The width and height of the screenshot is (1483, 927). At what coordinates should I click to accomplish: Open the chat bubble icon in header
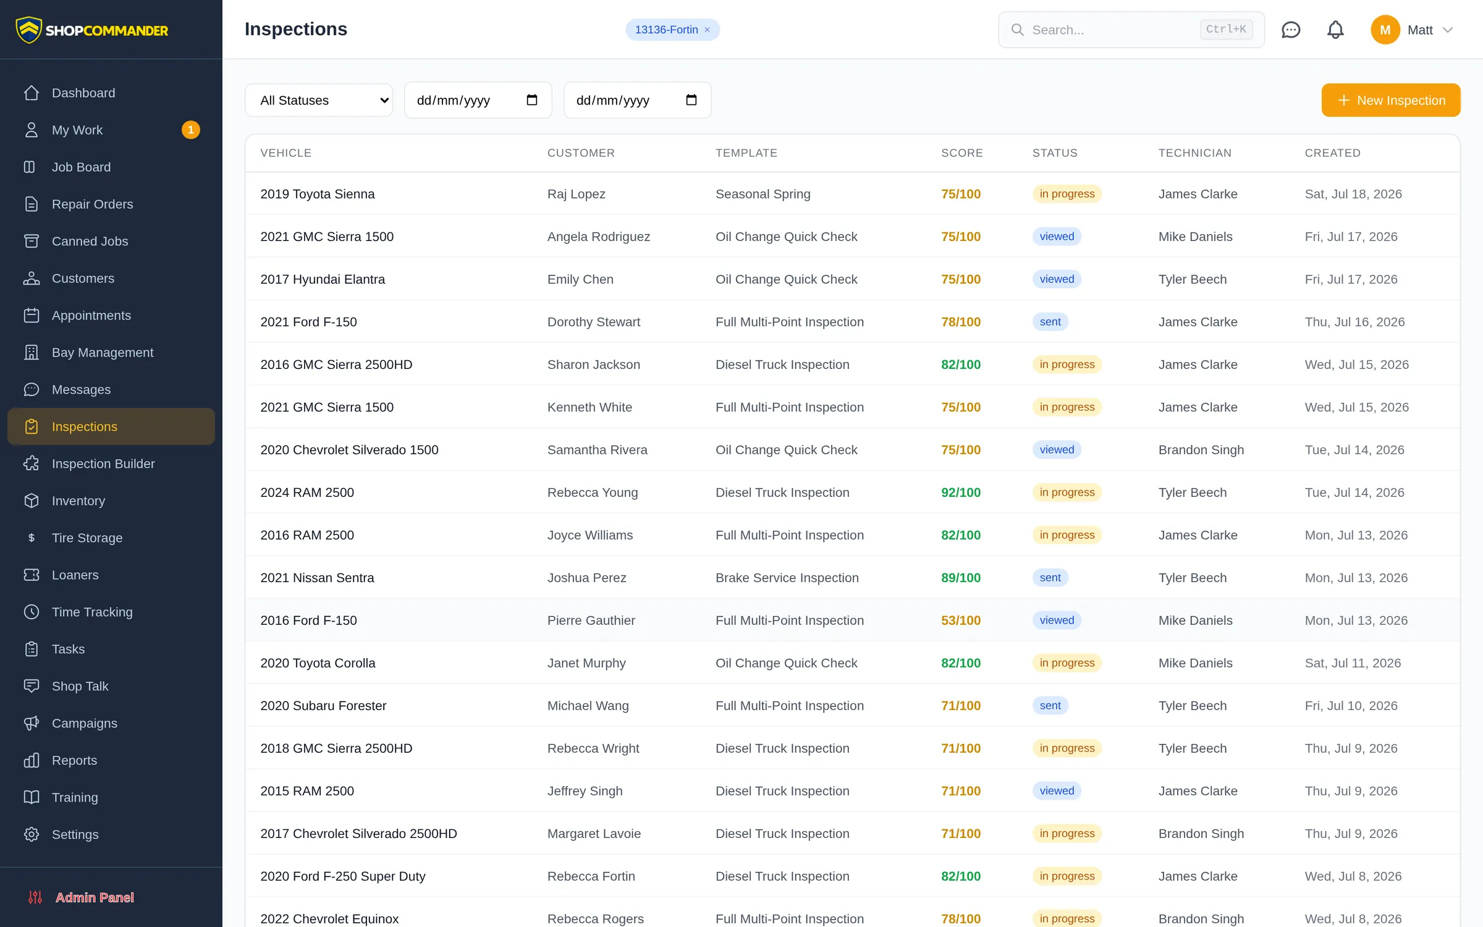point(1291,30)
